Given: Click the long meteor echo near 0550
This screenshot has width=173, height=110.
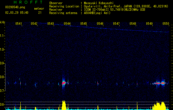Looking at the screenshot, I should [160, 83].
